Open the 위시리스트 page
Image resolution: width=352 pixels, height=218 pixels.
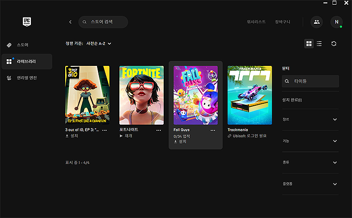coord(256,22)
